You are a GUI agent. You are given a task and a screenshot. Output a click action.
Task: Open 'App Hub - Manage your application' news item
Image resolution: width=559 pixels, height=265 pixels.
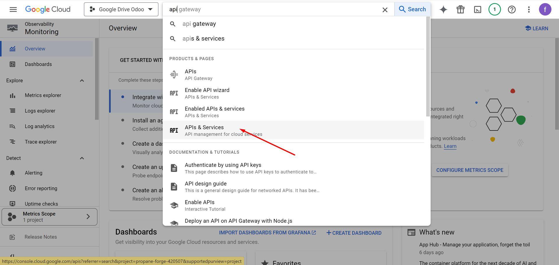[475, 245]
